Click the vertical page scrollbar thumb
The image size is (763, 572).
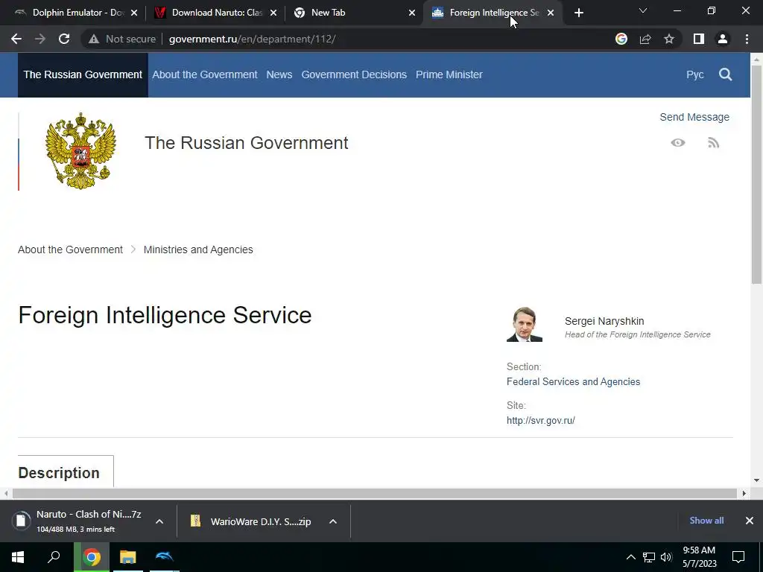pyautogui.click(x=756, y=173)
